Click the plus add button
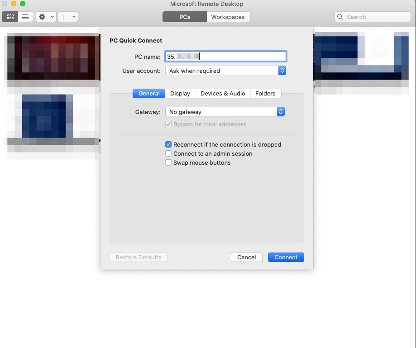The height and width of the screenshot is (348, 416). tap(63, 17)
